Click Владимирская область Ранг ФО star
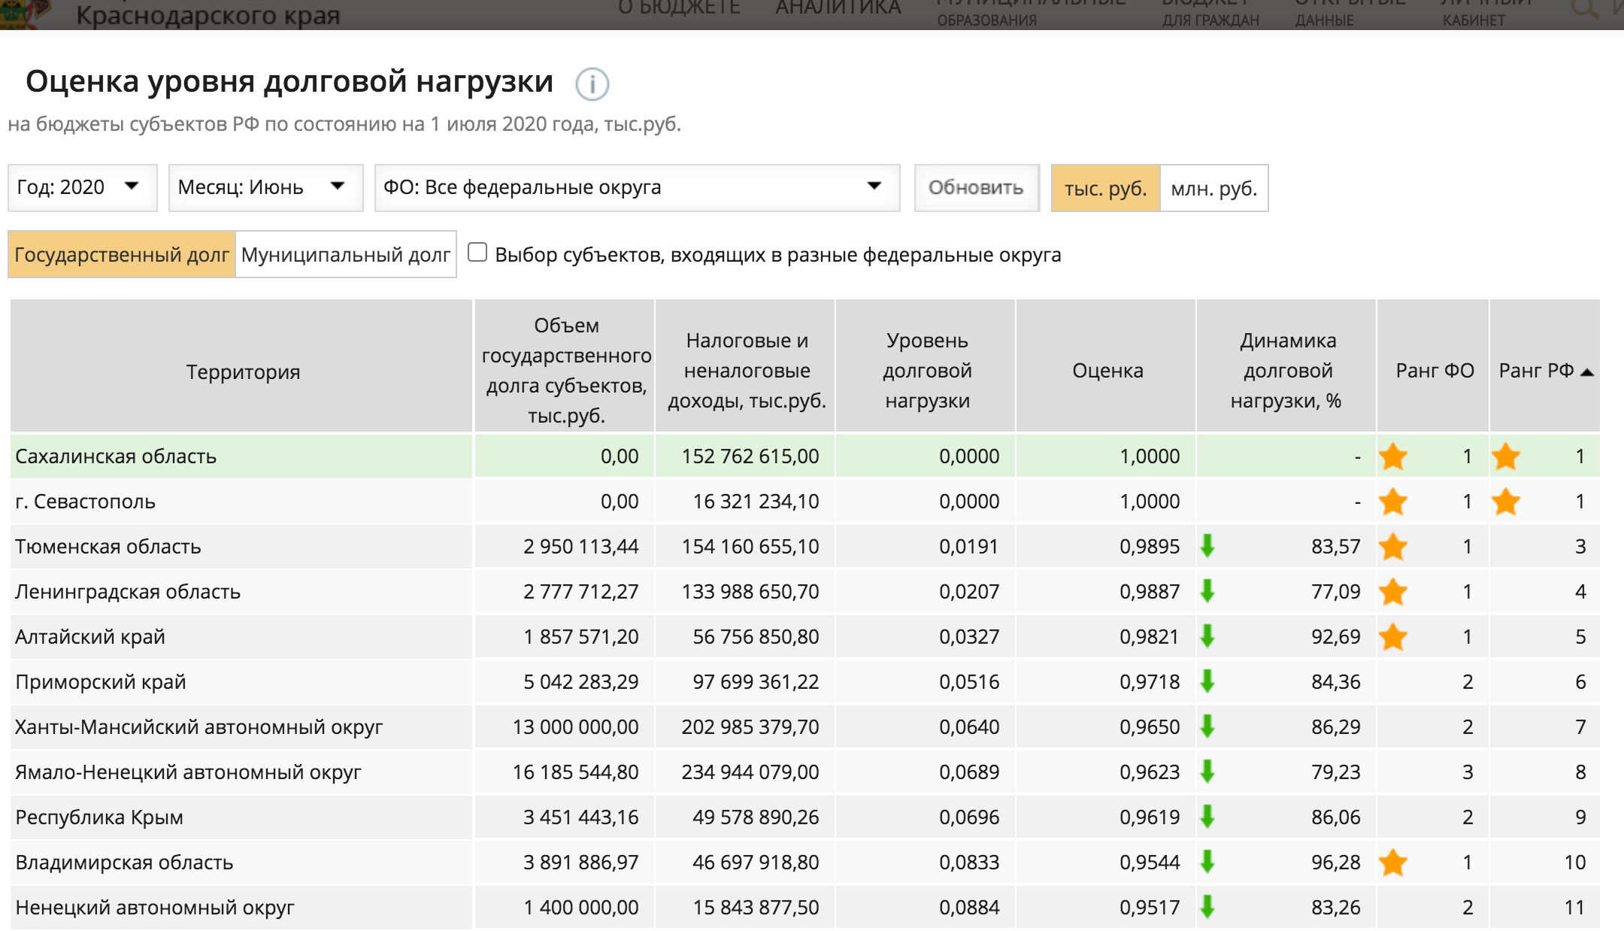 (1393, 863)
